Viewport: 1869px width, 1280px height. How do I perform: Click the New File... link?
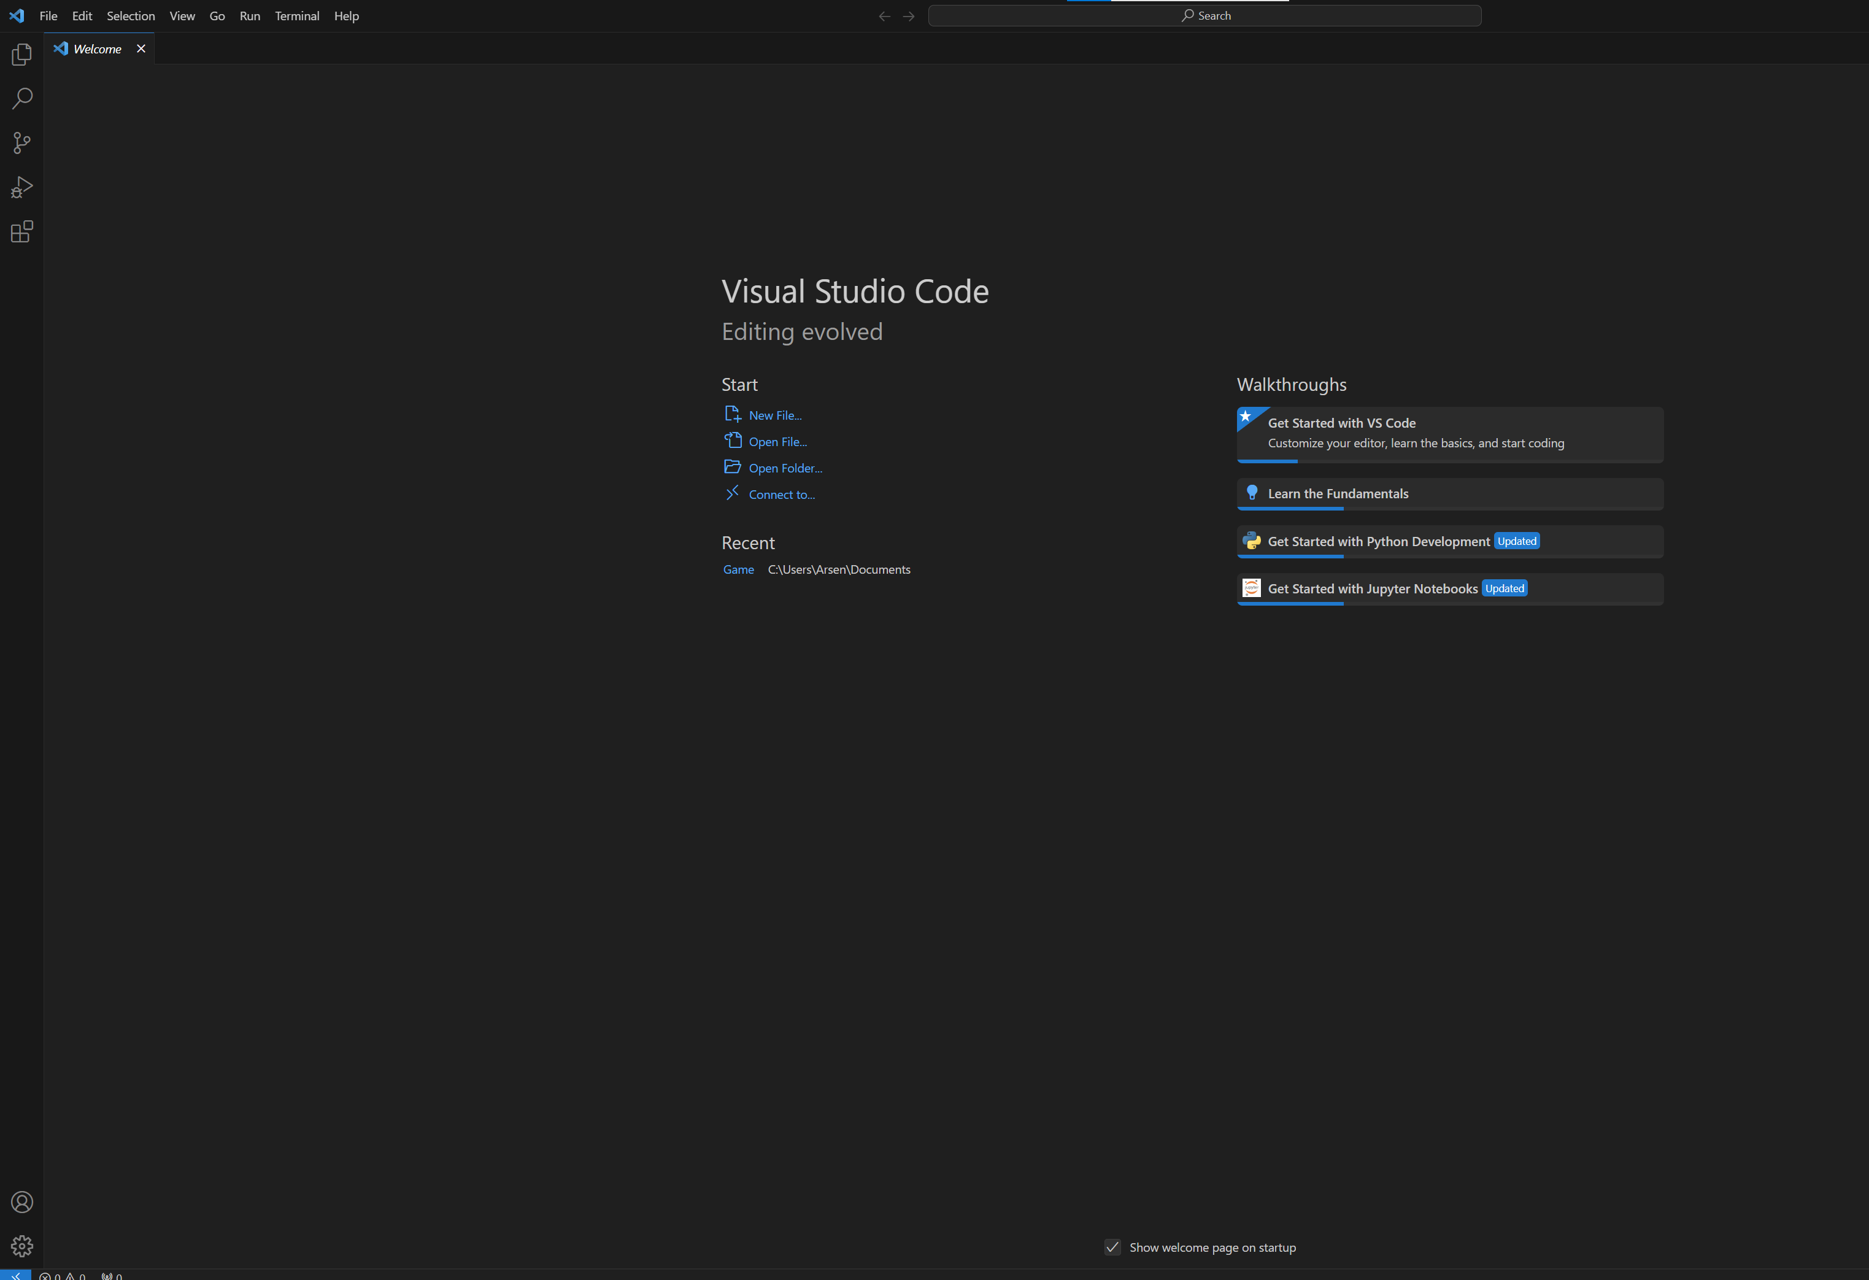point(775,415)
